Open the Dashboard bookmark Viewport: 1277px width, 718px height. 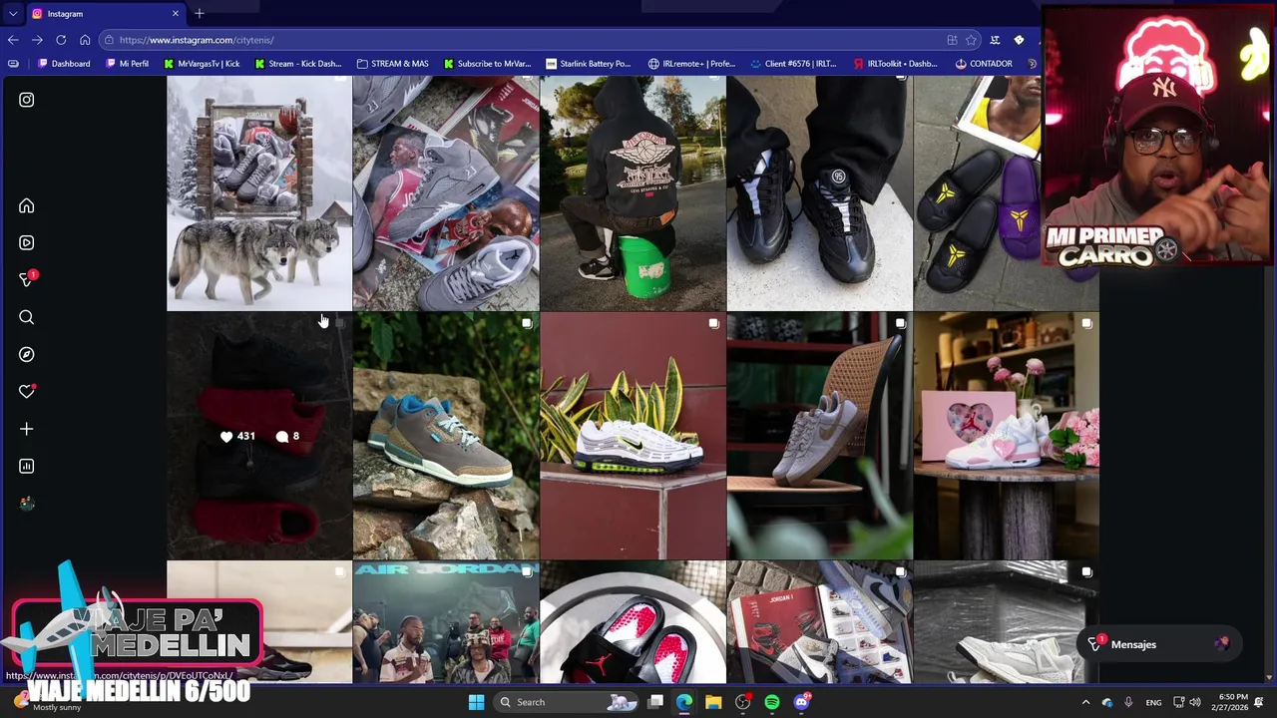[x=65, y=64]
